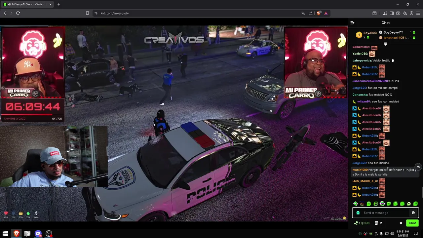Open Brave Rewards triangle icon

(x=326, y=13)
